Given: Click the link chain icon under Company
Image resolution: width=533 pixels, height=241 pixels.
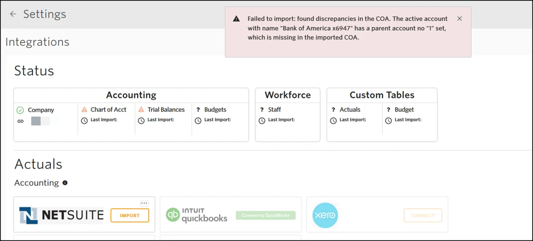Looking at the screenshot, I should tap(20, 121).
